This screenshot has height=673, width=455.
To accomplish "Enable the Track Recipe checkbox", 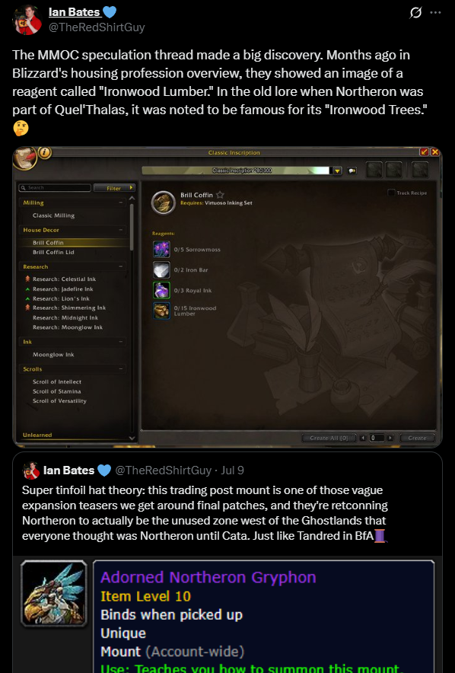I will point(391,193).
